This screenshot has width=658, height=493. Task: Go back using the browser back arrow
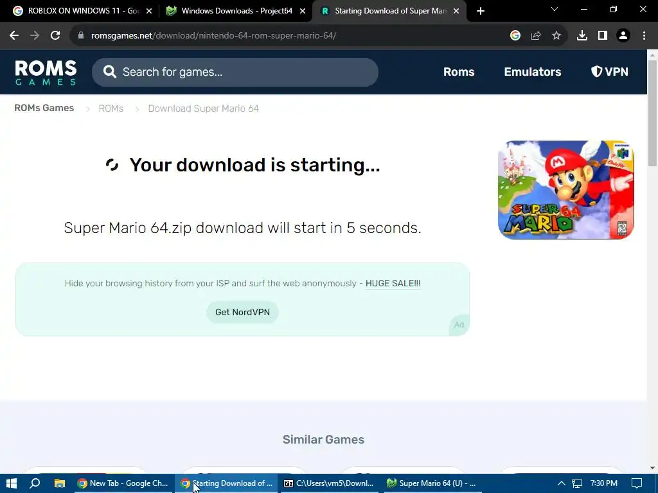pyautogui.click(x=14, y=36)
